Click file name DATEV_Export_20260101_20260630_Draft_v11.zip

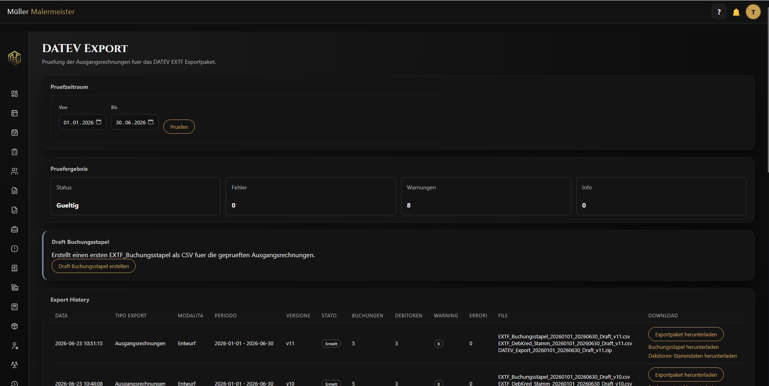pyautogui.click(x=555, y=350)
